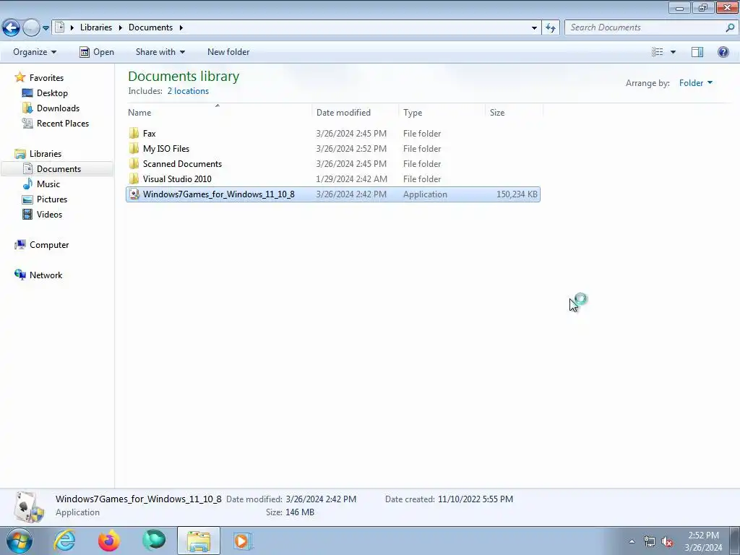This screenshot has width=740, height=555.
Task: Launch Internet Explorer from the taskbar
Action: click(64, 541)
